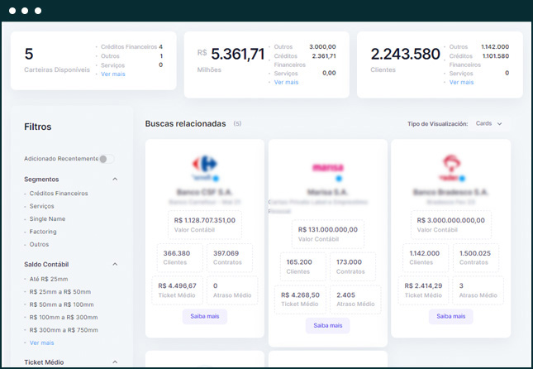533x369 pixels.
Task: Select the Factoring segment filter
Action: coord(45,232)
